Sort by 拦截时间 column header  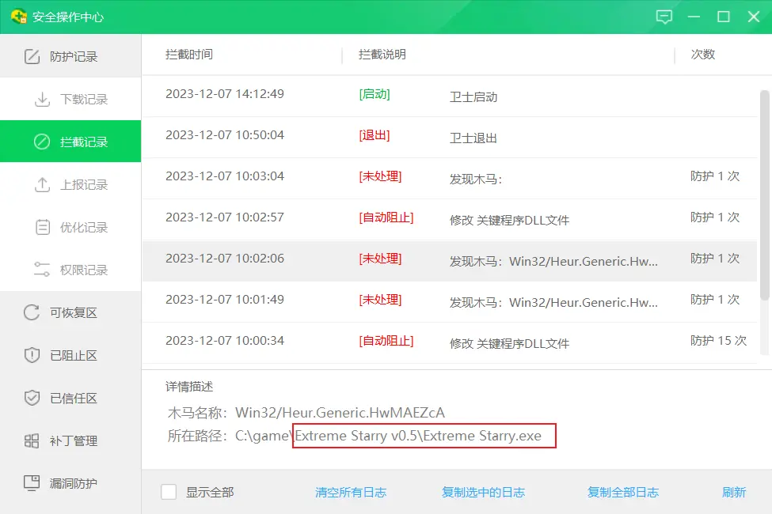189,55
